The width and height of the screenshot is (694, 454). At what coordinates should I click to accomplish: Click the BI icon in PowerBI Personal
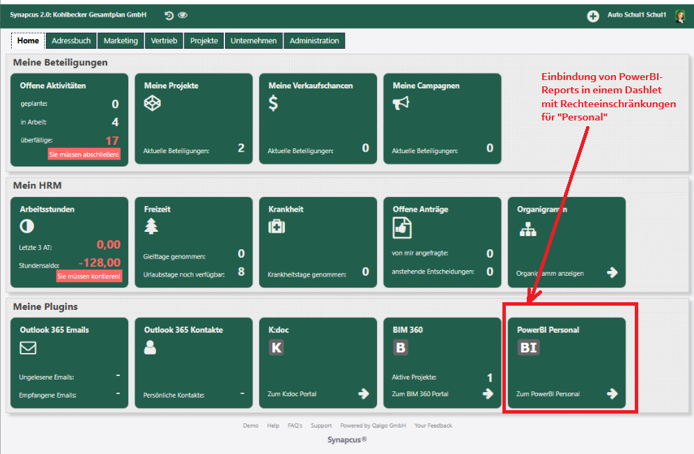pos(528,347)
